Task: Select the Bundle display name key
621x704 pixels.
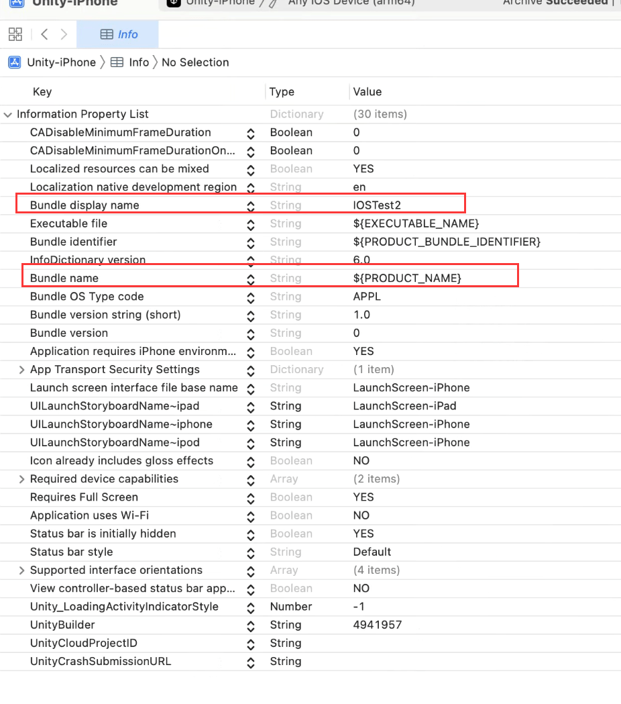Action: click(84, 205)
